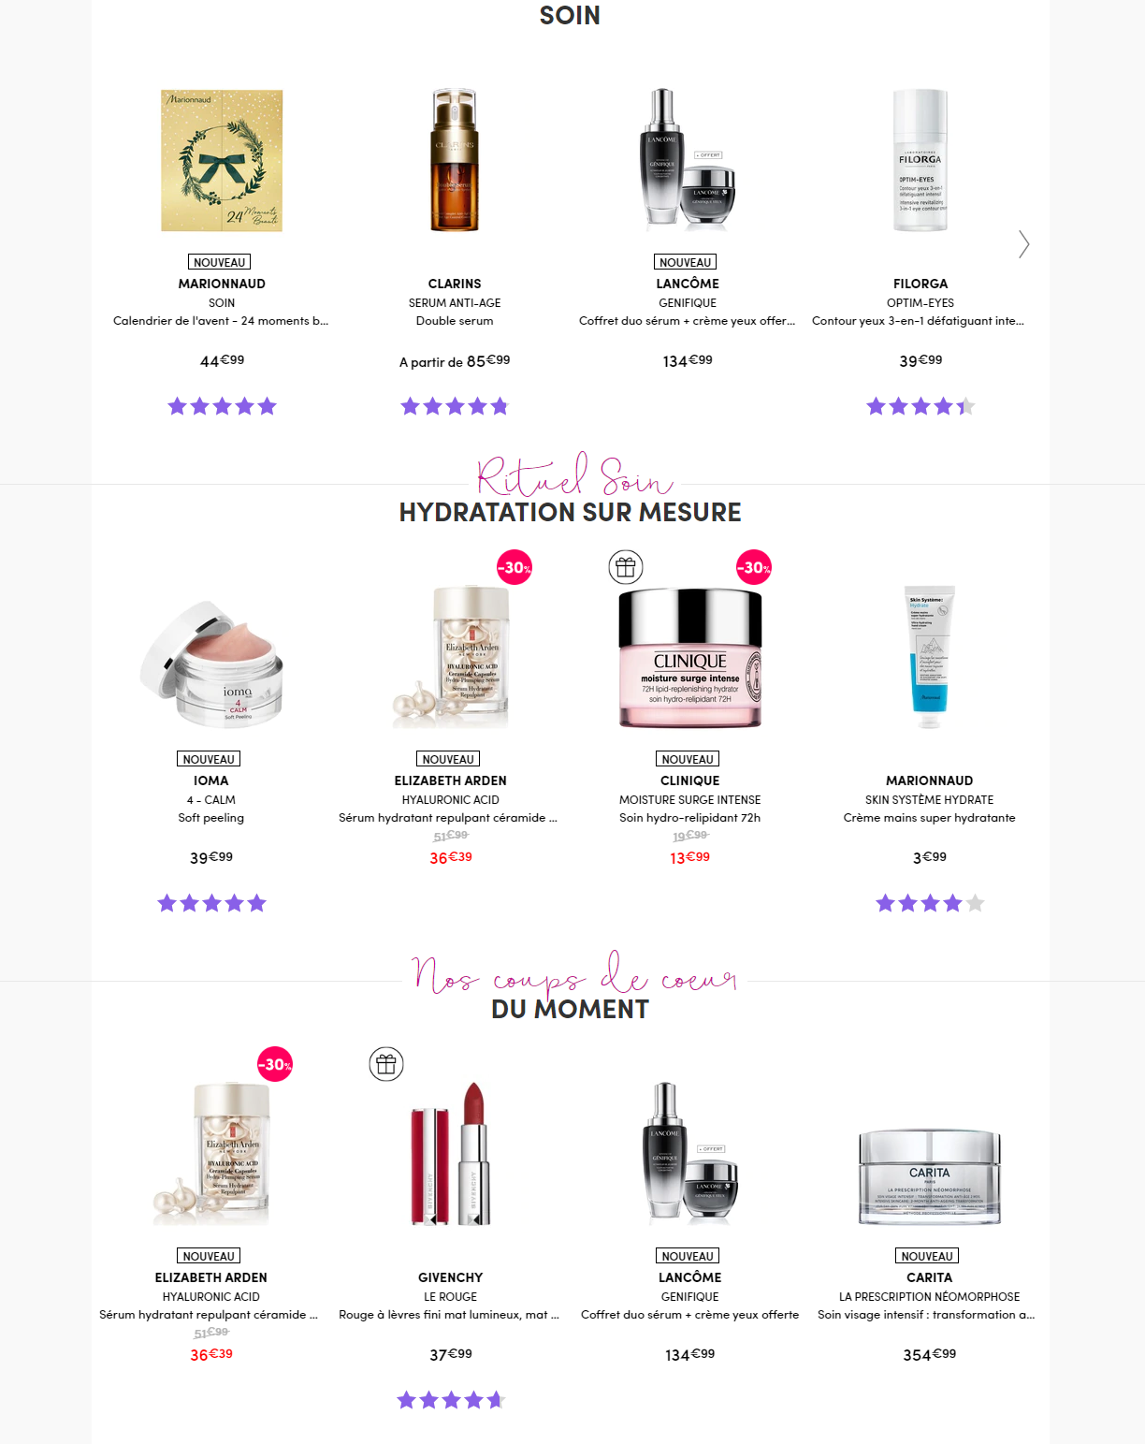Click the Ioma product star rating
The image size is (1145, 1444).
click(x=211, y=903)
